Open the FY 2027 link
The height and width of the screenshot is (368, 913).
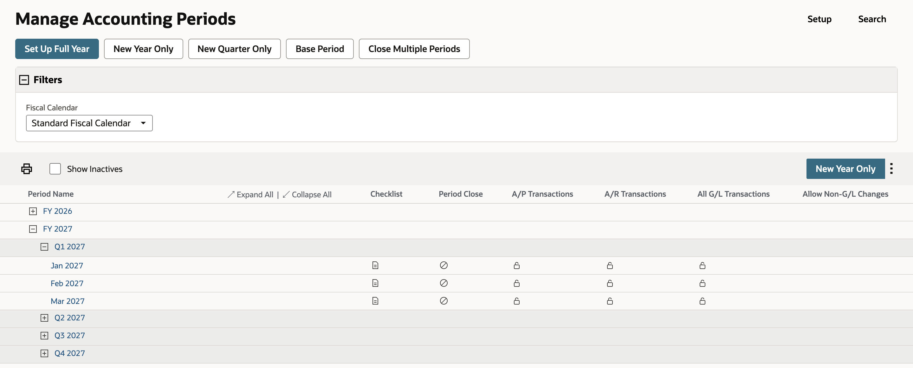pyautogui.click(x=57, y=229)
